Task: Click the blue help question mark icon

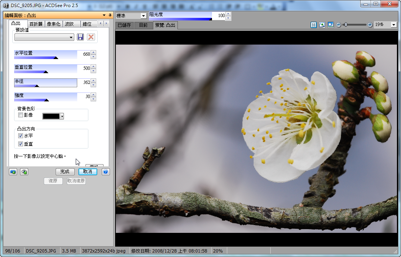Action: coord(105,172)
